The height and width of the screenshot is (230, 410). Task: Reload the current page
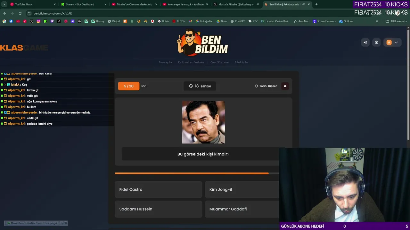(x=20, y=13)
